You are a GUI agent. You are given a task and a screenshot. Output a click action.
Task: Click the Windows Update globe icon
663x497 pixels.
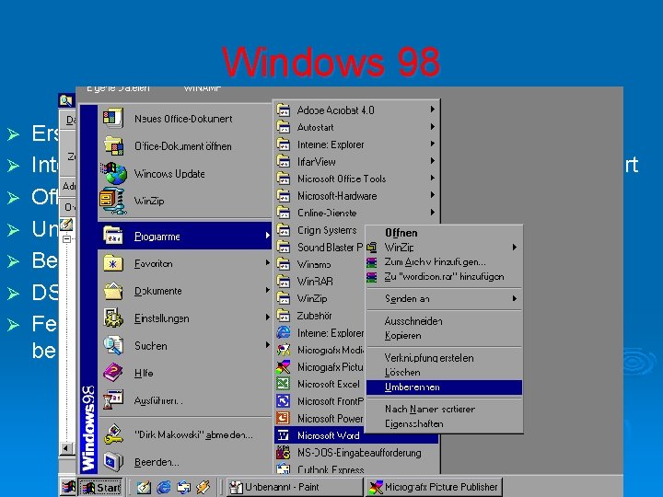(114, 173)
